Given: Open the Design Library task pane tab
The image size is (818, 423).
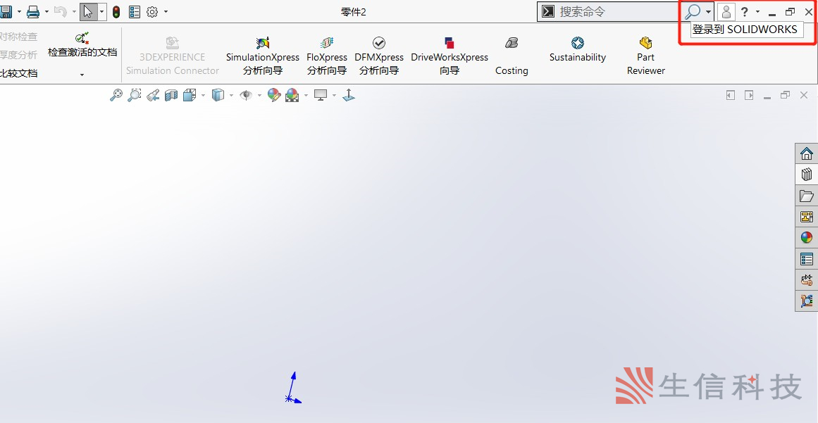Looking at the screenshot, I should [x=807, y=175].
